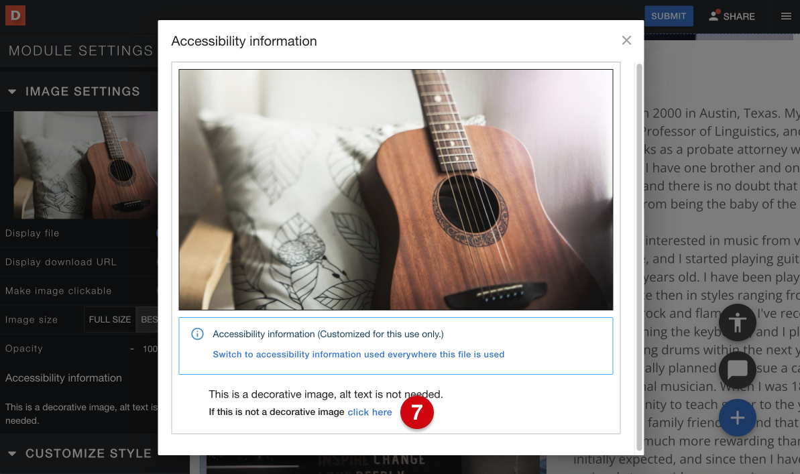Viewport: 800px width, 474px height.
Task: Select FULL SIZE image size option
Action: (x=110, y=319)
